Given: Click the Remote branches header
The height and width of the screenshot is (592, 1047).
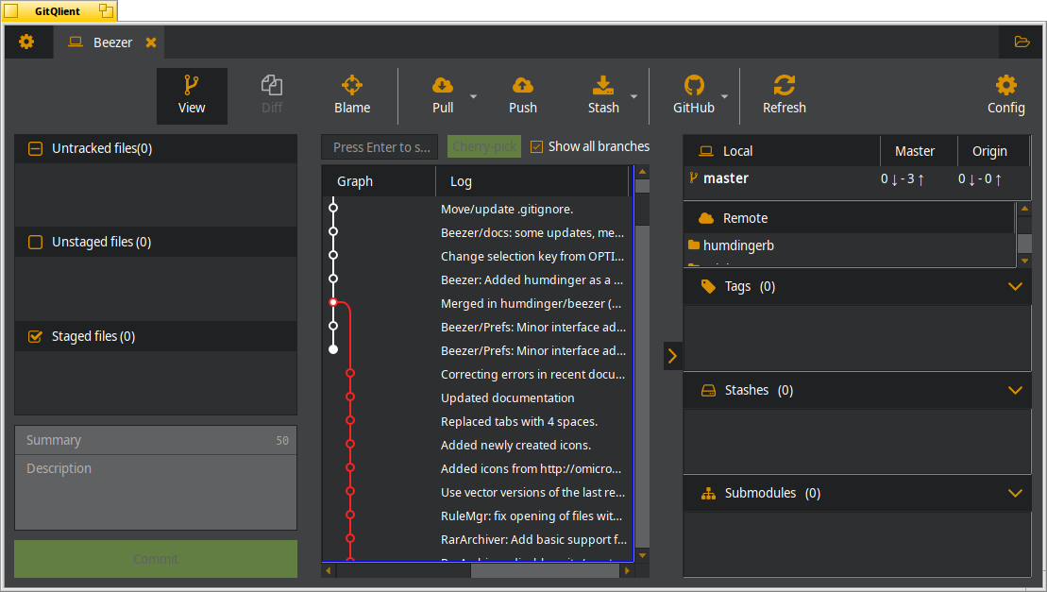Looking at the screenshot, I should 849,218.
